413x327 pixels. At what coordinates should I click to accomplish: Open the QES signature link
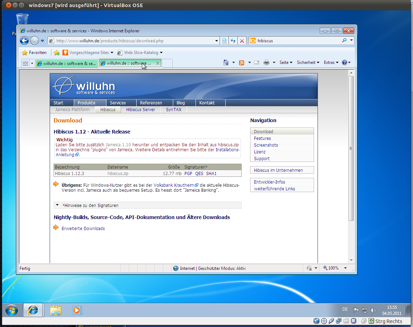pyautogui.click(x=199, y=173)
